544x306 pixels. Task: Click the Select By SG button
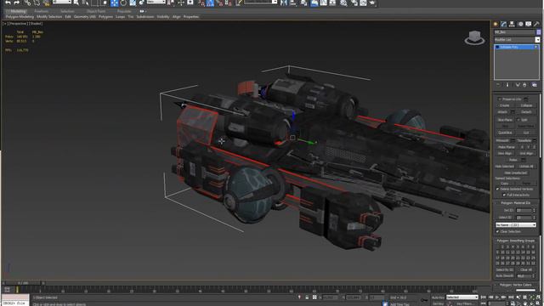504,269
